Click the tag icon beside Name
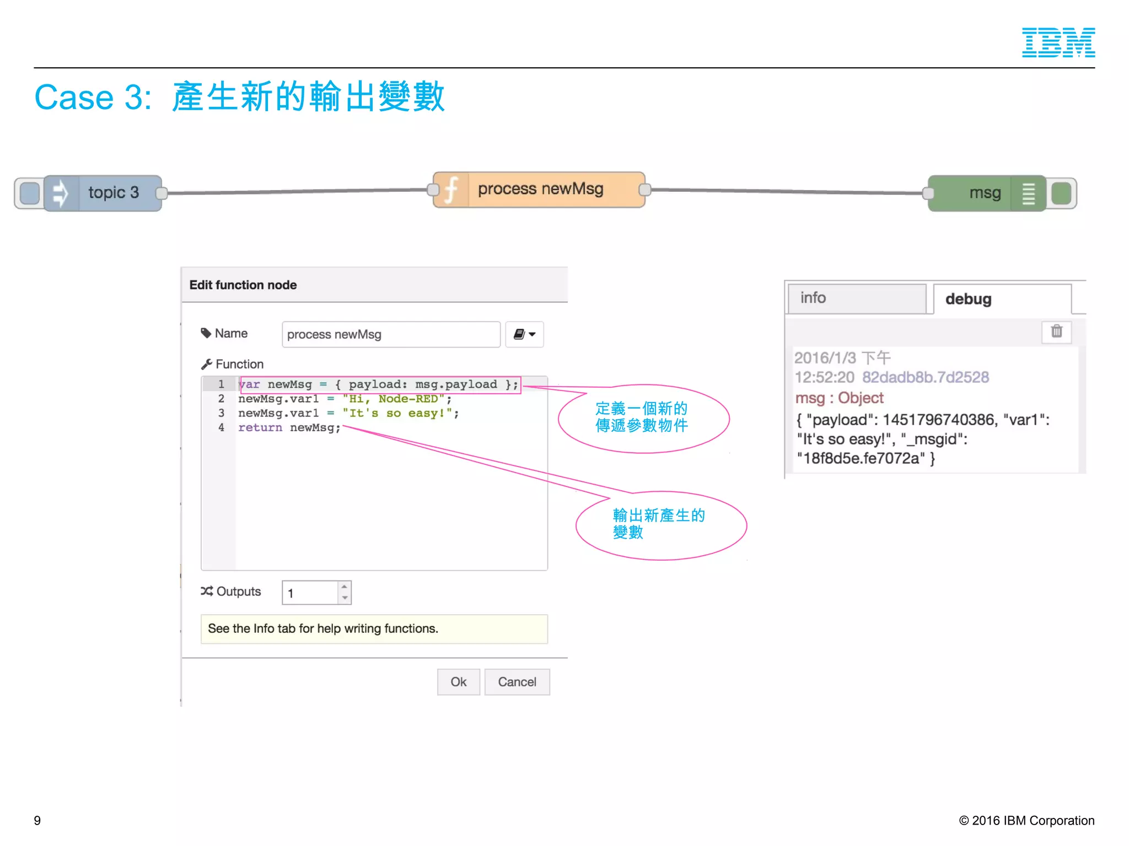Image resolution: width=1129 pixels, height=846 pixels. pyautogui.click(x=206, y=333)
